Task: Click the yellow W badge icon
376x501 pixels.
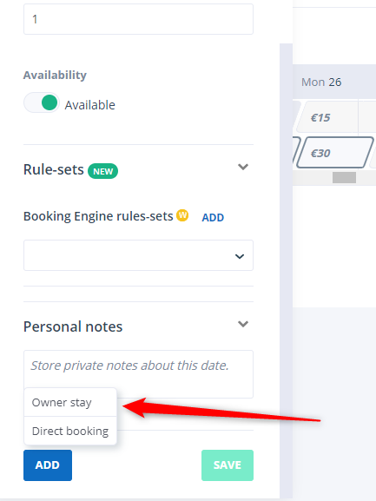Action: (182, 215)
